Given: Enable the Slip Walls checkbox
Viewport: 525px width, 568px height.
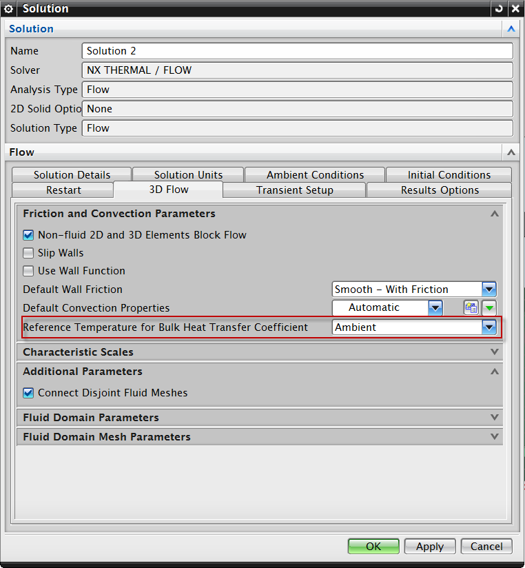Looking at the screenshot, I should coord(28,253).
